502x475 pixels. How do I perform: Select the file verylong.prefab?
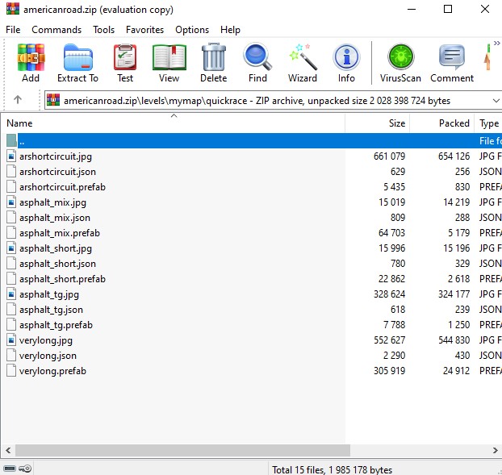(52, 371)
